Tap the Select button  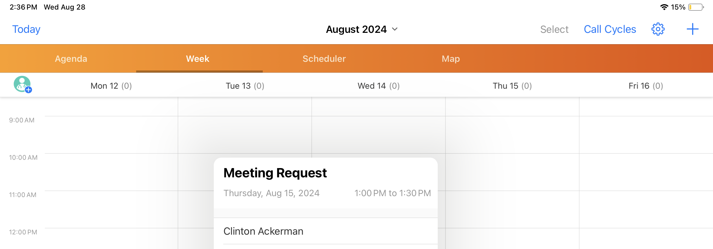coord(554,29)
